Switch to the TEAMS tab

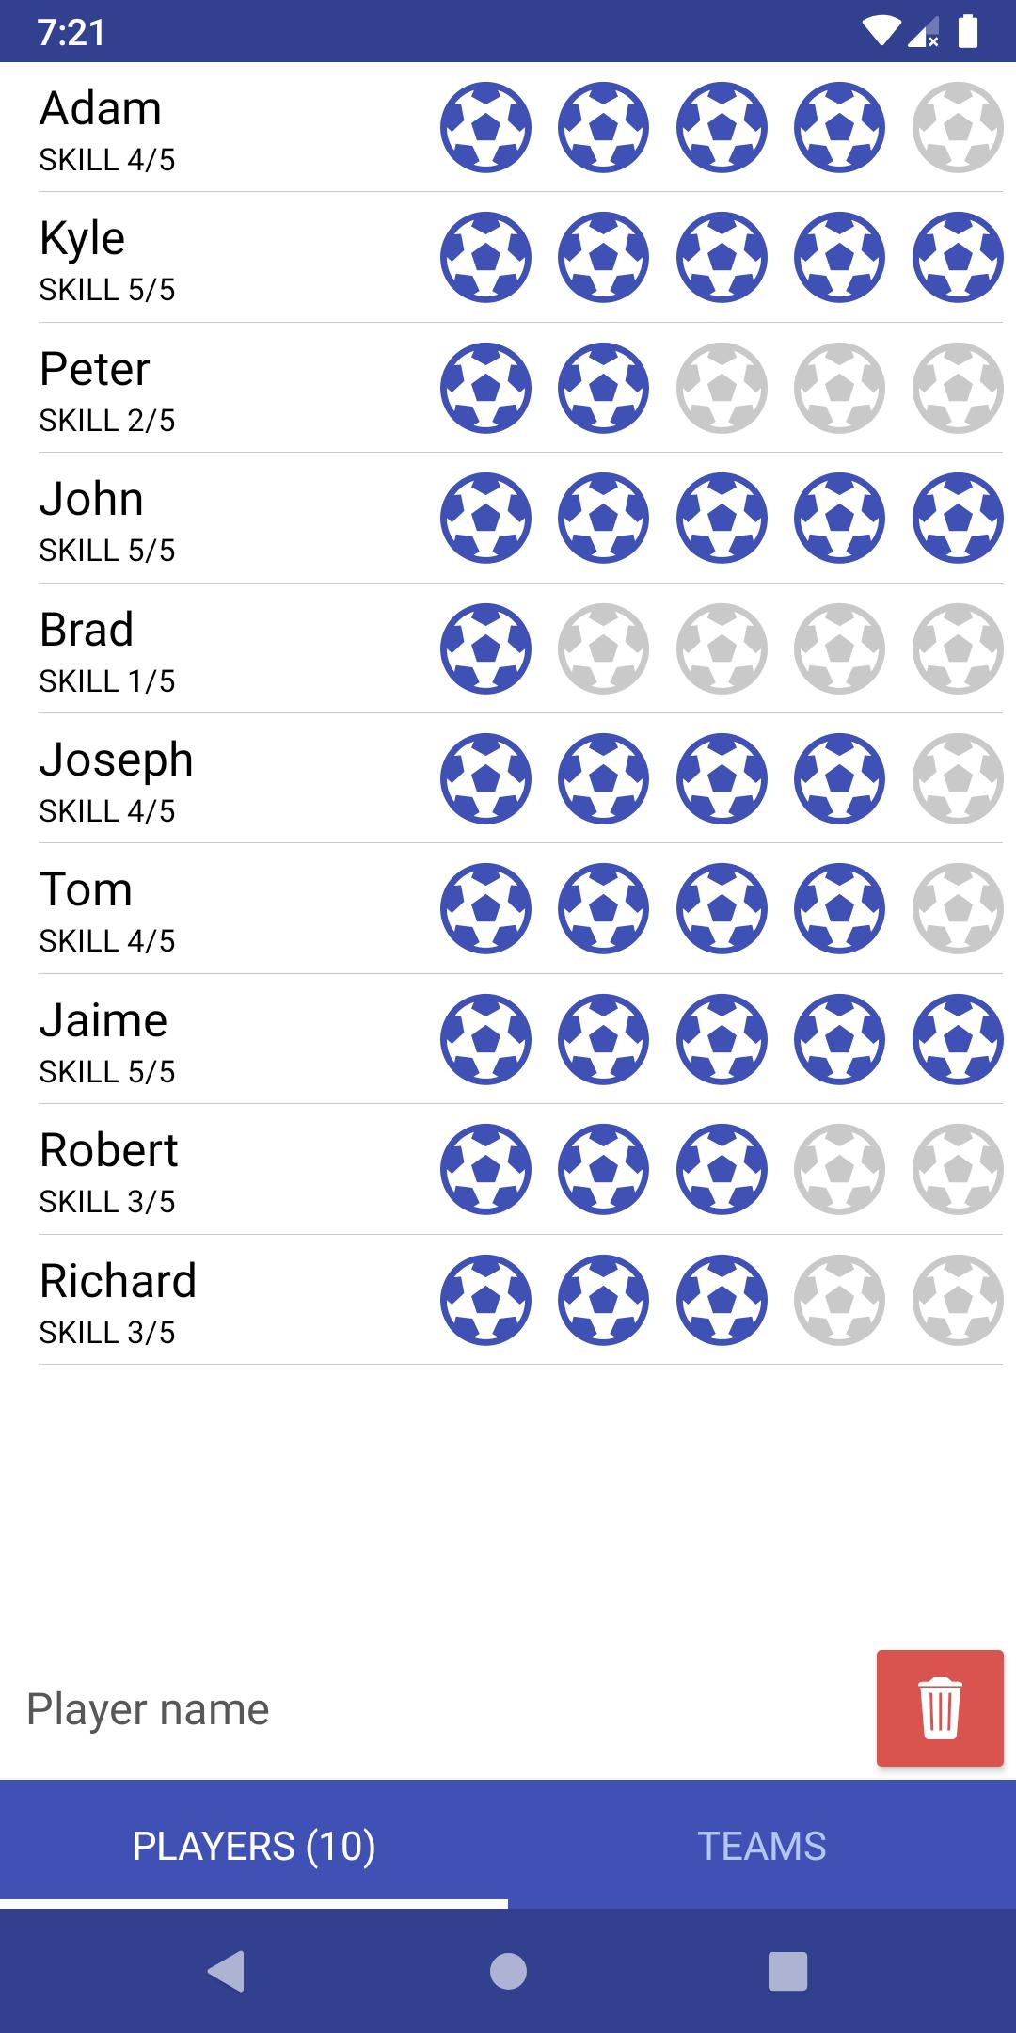(762, 1846)
